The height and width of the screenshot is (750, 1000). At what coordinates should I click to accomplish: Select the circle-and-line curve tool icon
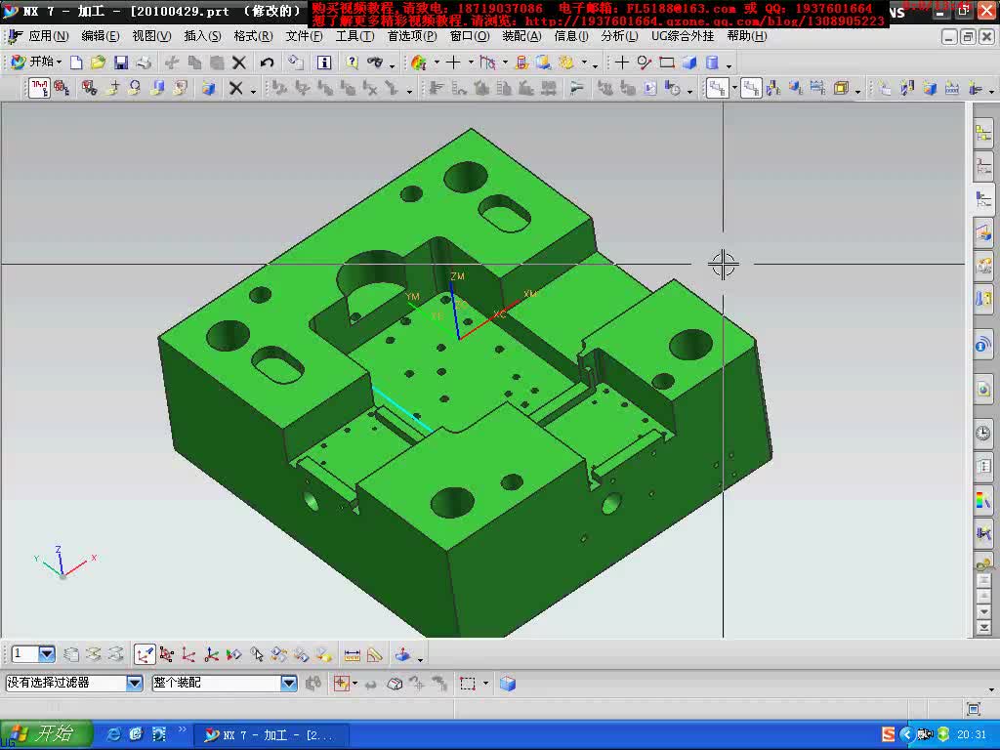645,62
